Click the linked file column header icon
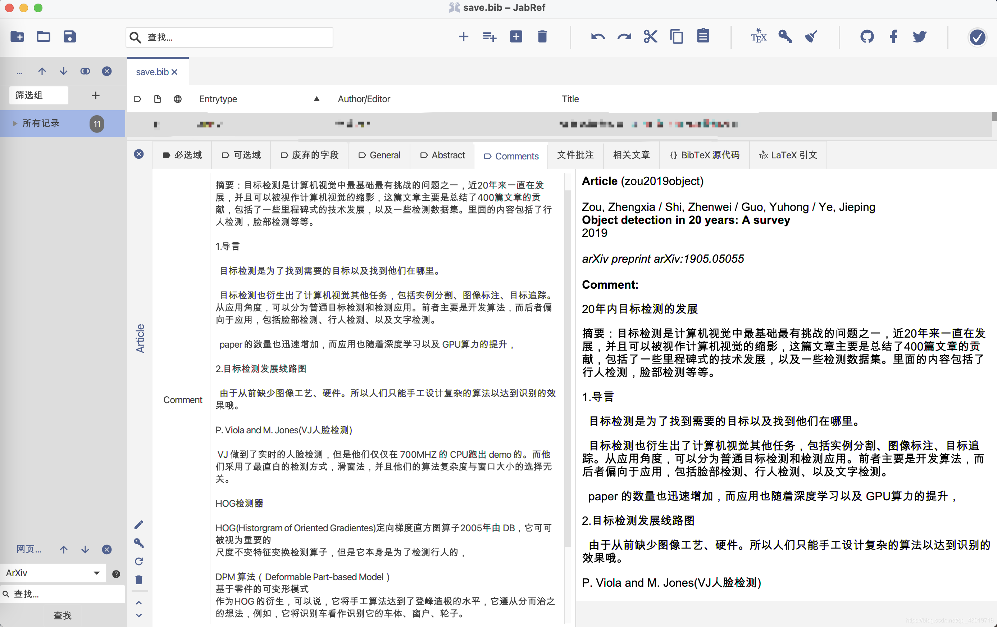Screen dimensions: 997x627 coord(157,99)
